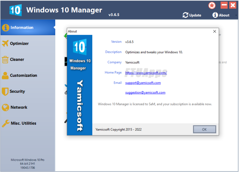The width and height of the screenshot is (239, 172).
Task: Click the vertical Yamicsoft banner text
Action: [x=80, y=105]
